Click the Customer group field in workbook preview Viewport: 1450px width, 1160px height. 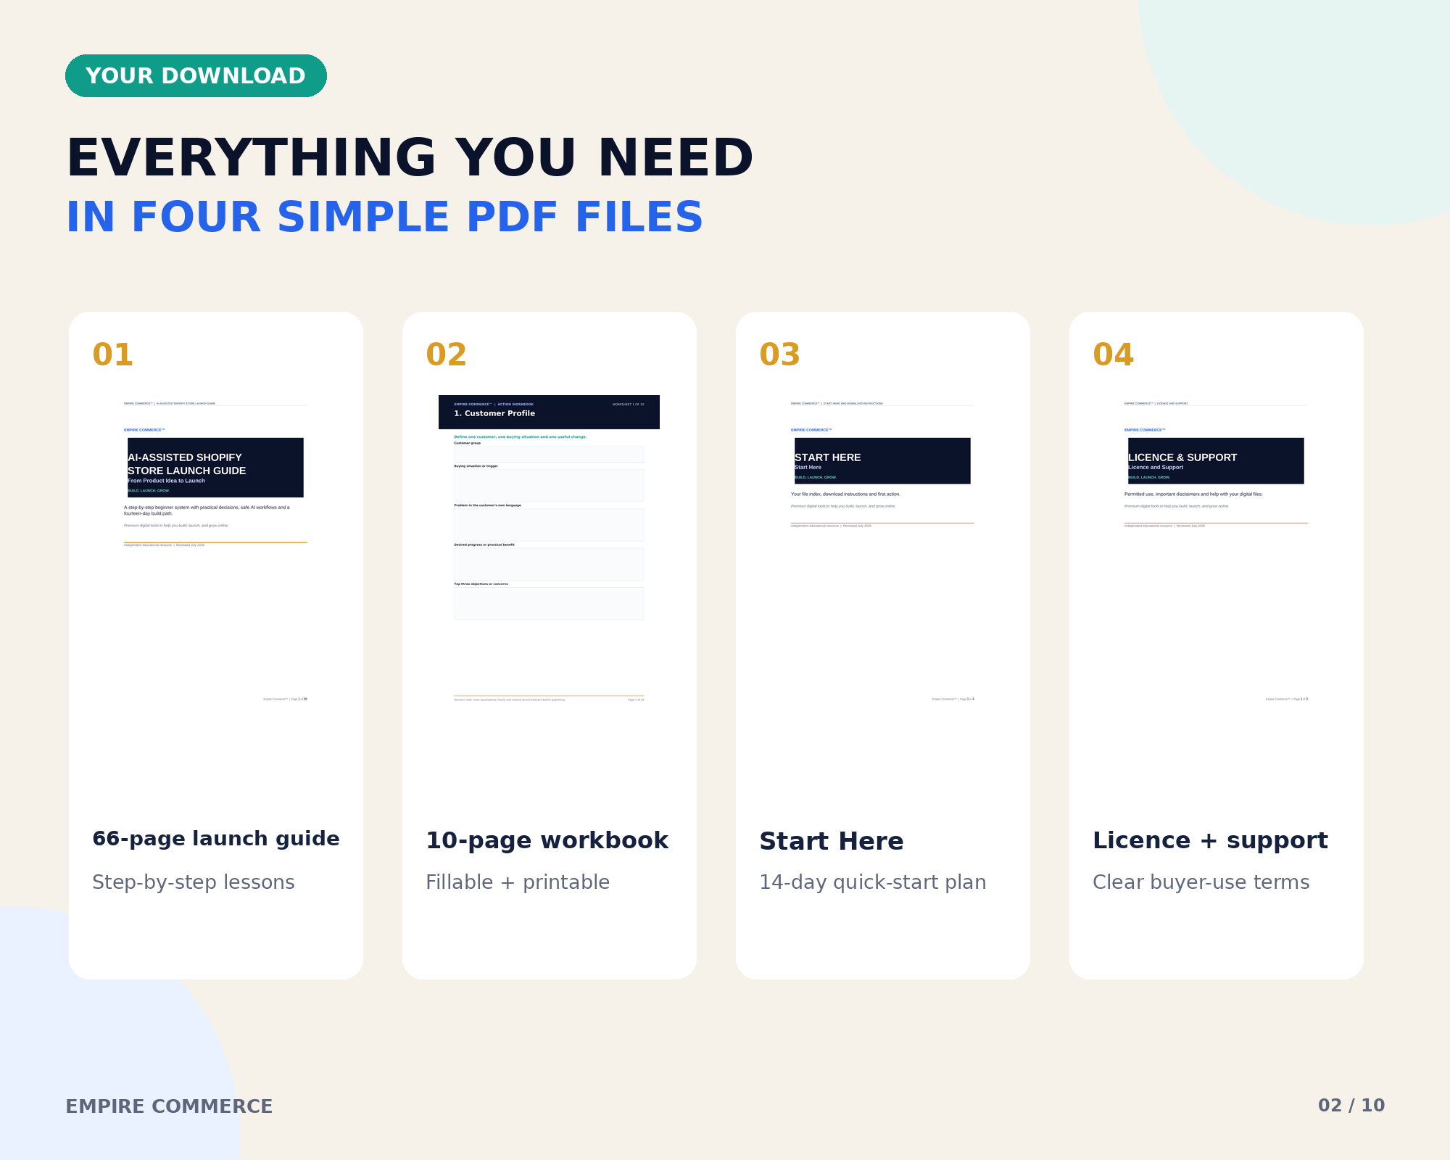click(549, 454)
